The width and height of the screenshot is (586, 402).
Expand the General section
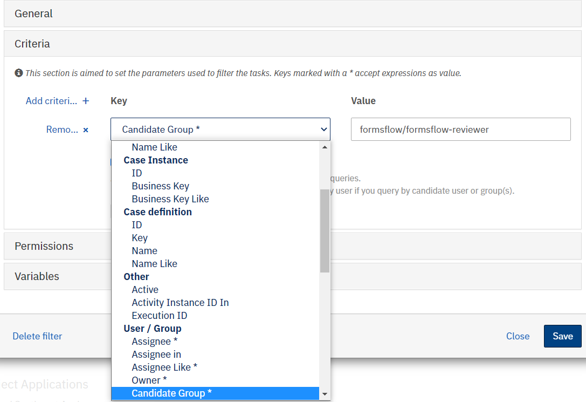point(293,13)
